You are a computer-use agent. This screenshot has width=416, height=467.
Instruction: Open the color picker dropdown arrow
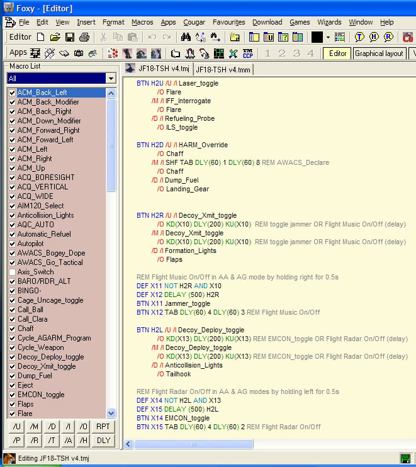point(328,37)
